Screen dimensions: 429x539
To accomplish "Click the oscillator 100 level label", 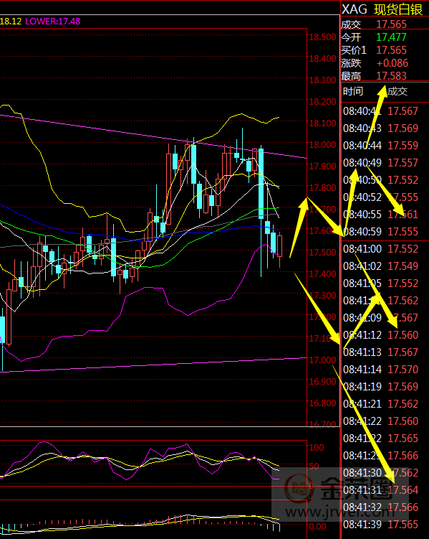I will [x=317, y=448].
